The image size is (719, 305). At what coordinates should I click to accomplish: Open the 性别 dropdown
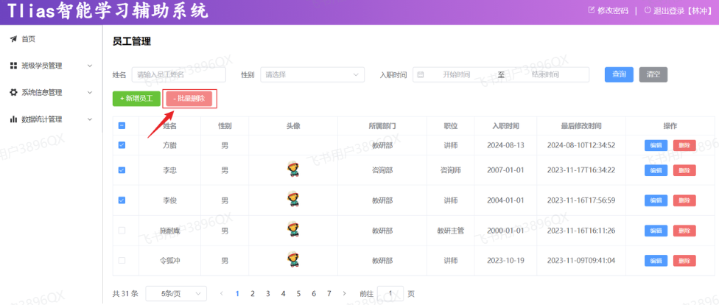click(x=312, y=74)
